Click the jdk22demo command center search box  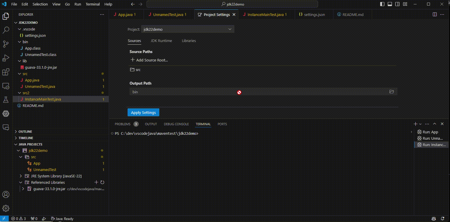click(232, 4)
